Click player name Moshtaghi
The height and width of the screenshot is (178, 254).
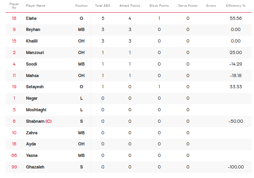coord(36,110)
